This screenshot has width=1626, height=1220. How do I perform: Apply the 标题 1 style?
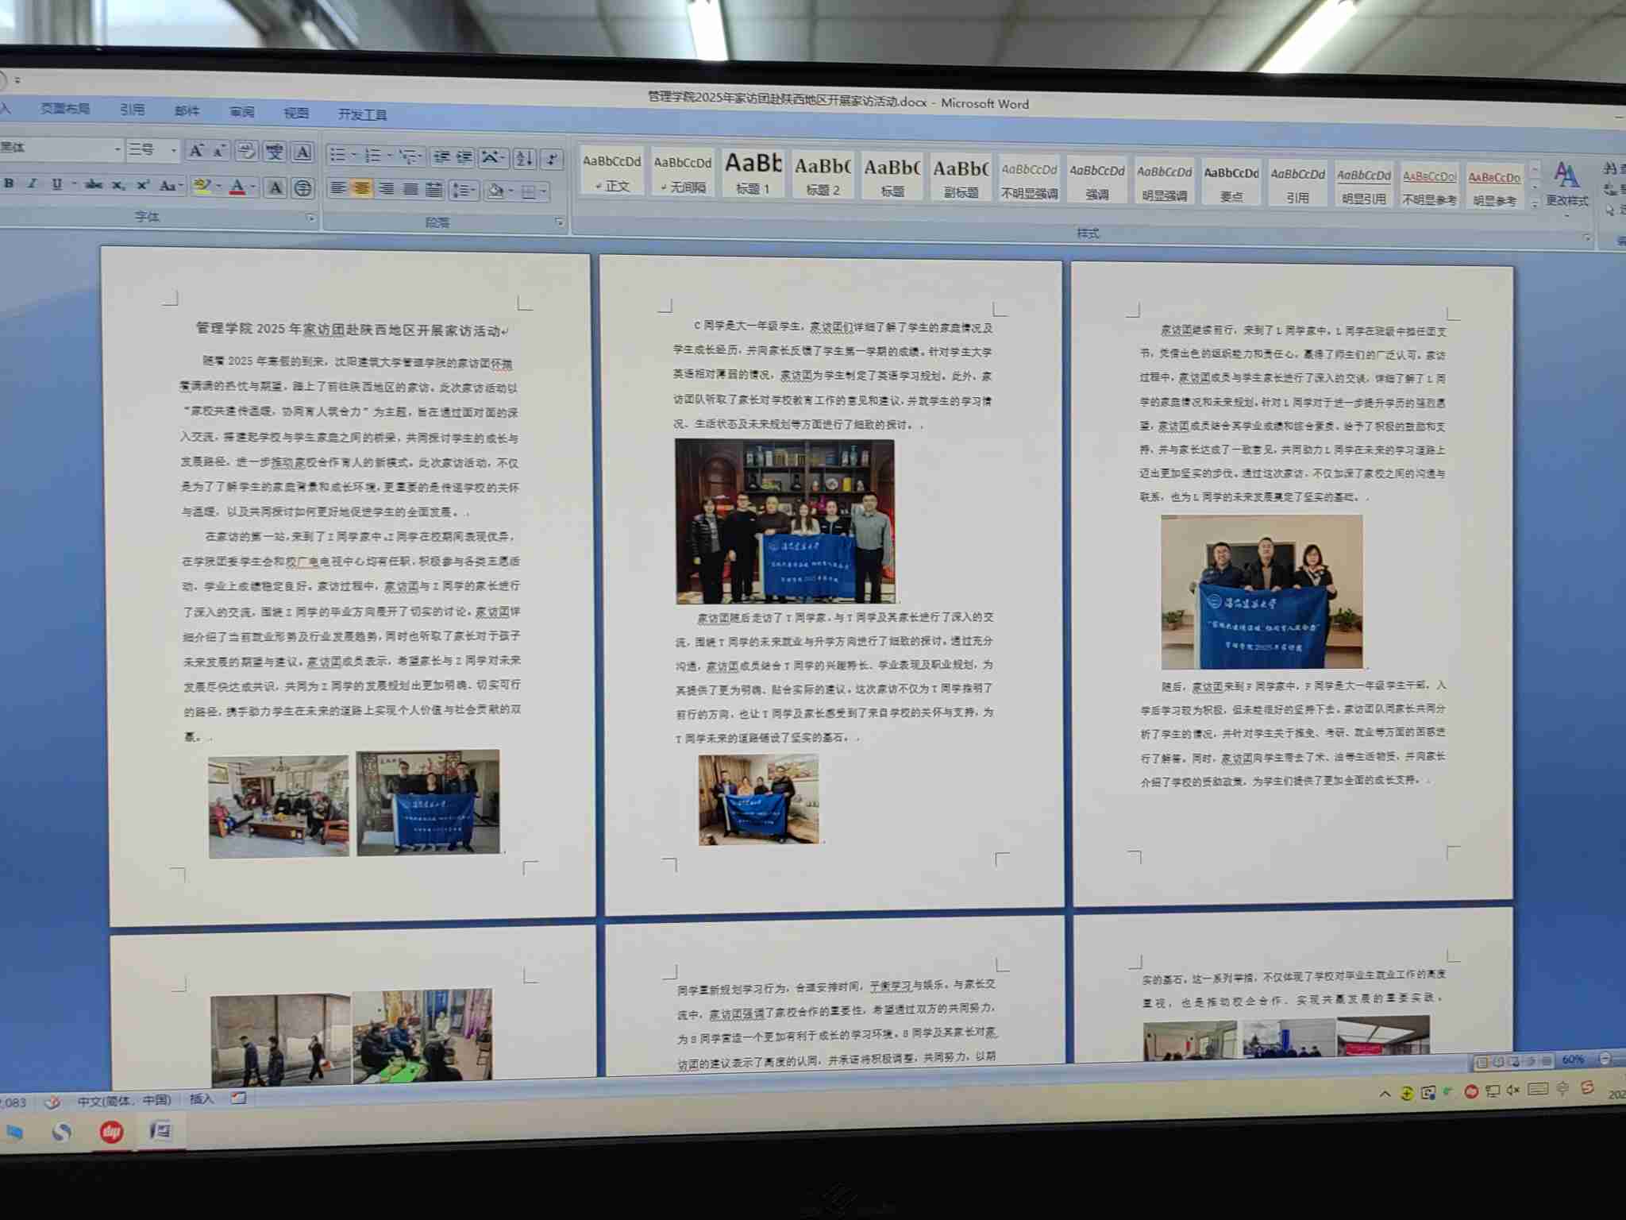(x=753, y=172)
